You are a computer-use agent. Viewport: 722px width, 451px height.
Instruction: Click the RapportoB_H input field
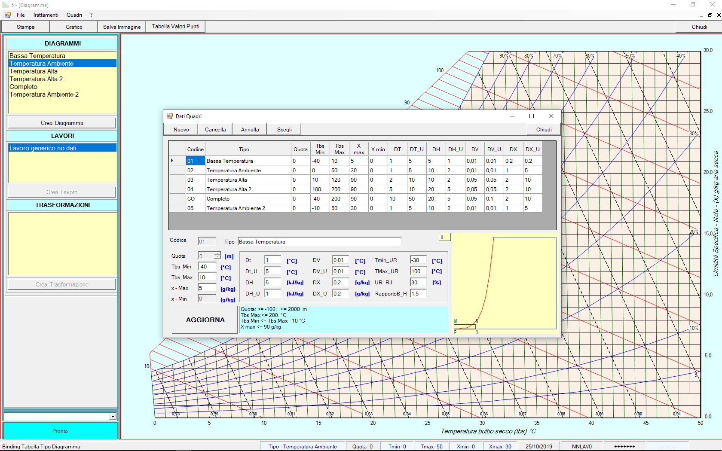click(x=418, y=293)
